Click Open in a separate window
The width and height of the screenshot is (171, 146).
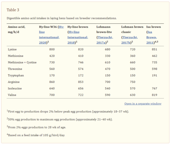143,104
